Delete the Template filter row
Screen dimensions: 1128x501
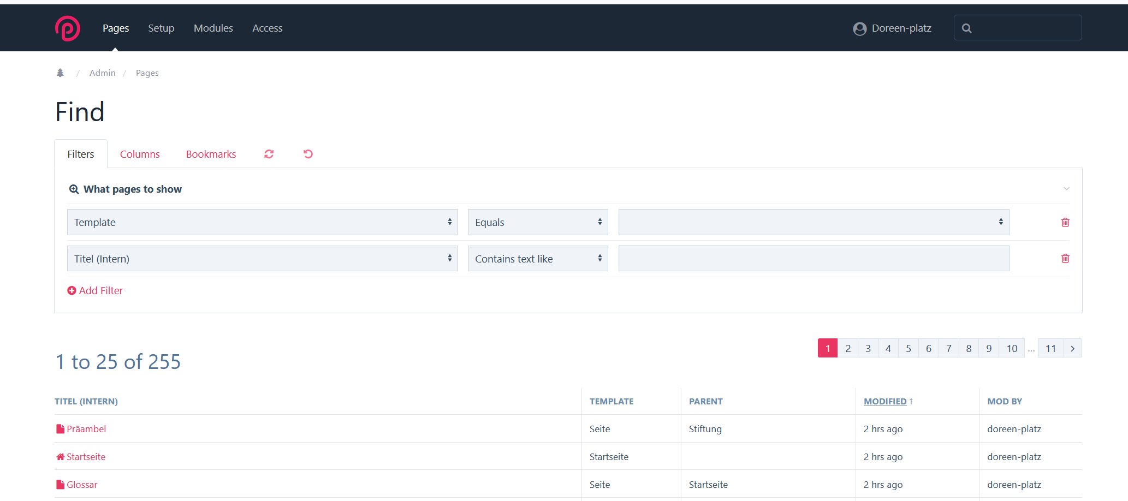1065,222
